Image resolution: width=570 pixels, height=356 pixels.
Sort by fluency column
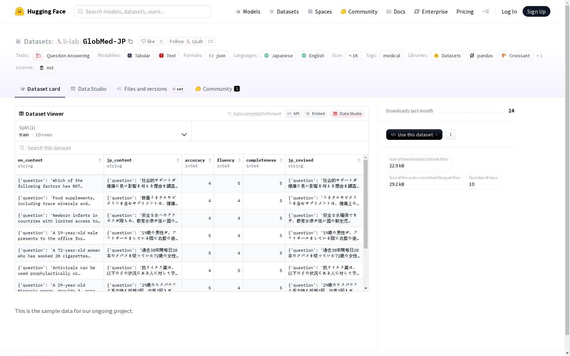(x=239, y=161)
